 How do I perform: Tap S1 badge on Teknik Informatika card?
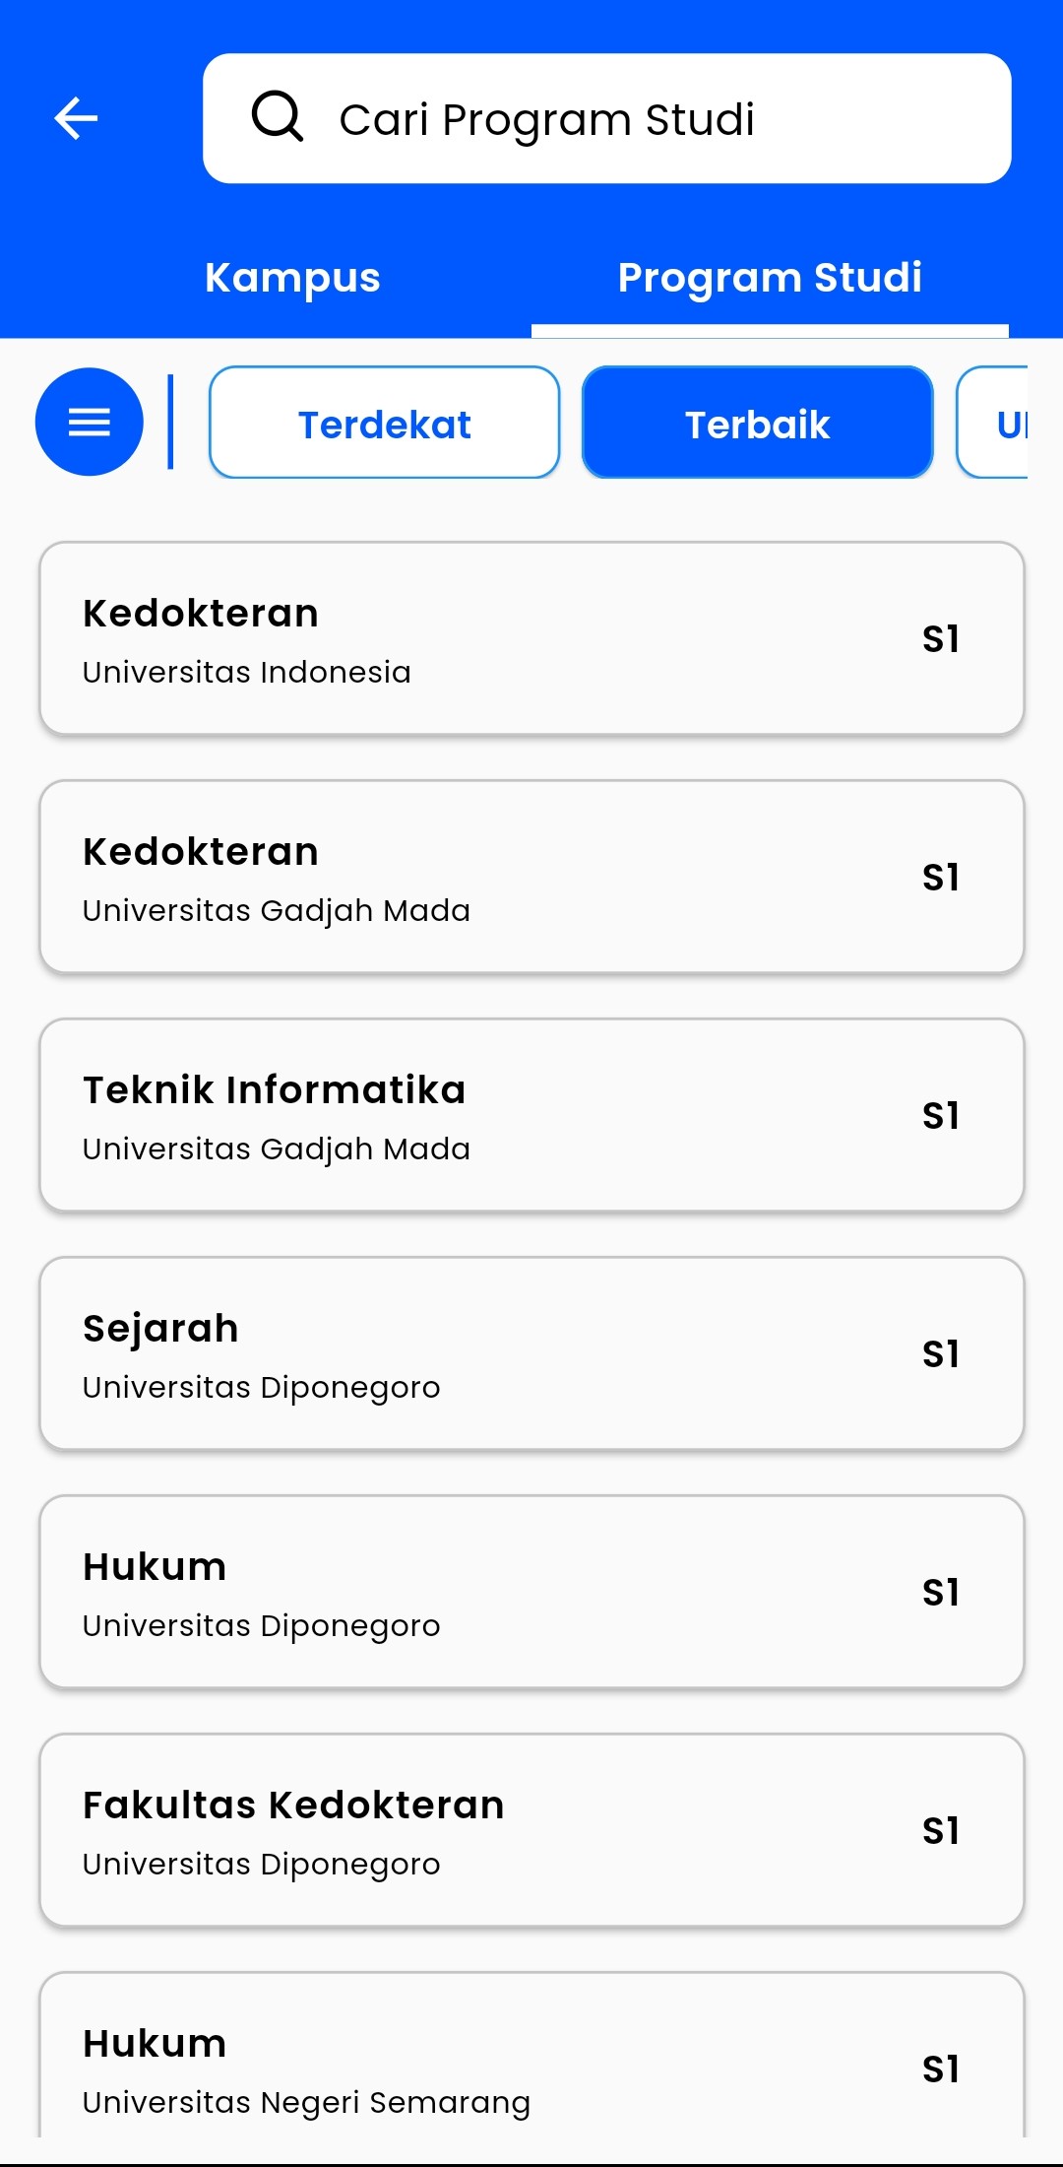click(x=941, y=1116)
